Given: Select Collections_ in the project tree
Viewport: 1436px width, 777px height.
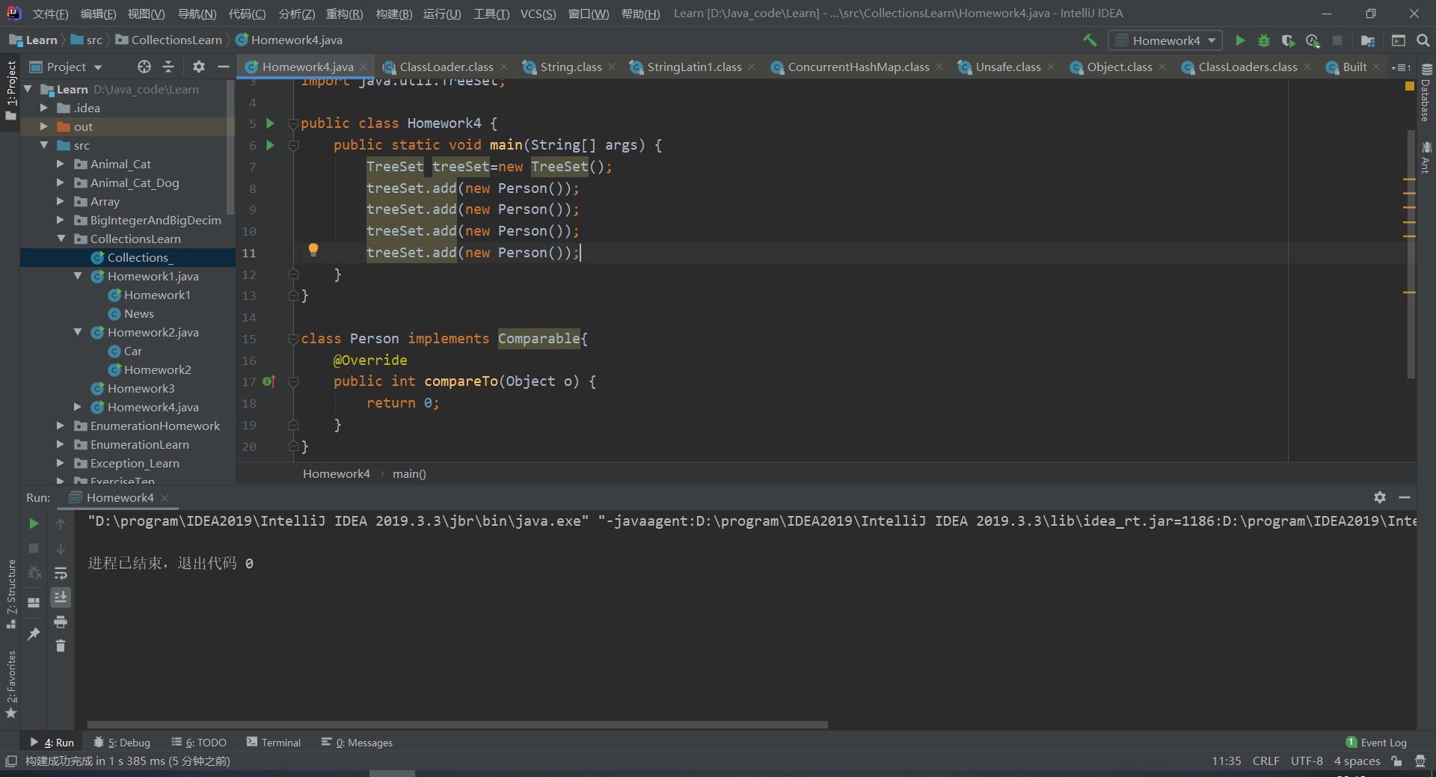Looking at the screenshot, I should pyautogui.click(x=128, y=257).
